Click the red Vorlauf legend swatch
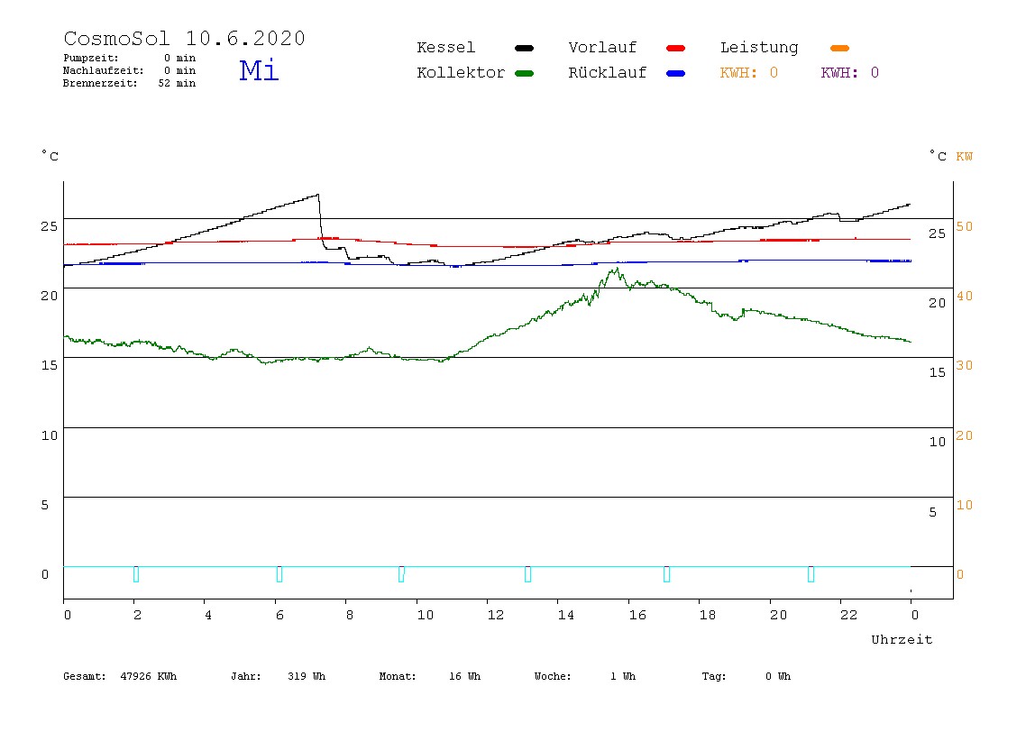This screenshot has height=732, width=1035. point(676,48)
